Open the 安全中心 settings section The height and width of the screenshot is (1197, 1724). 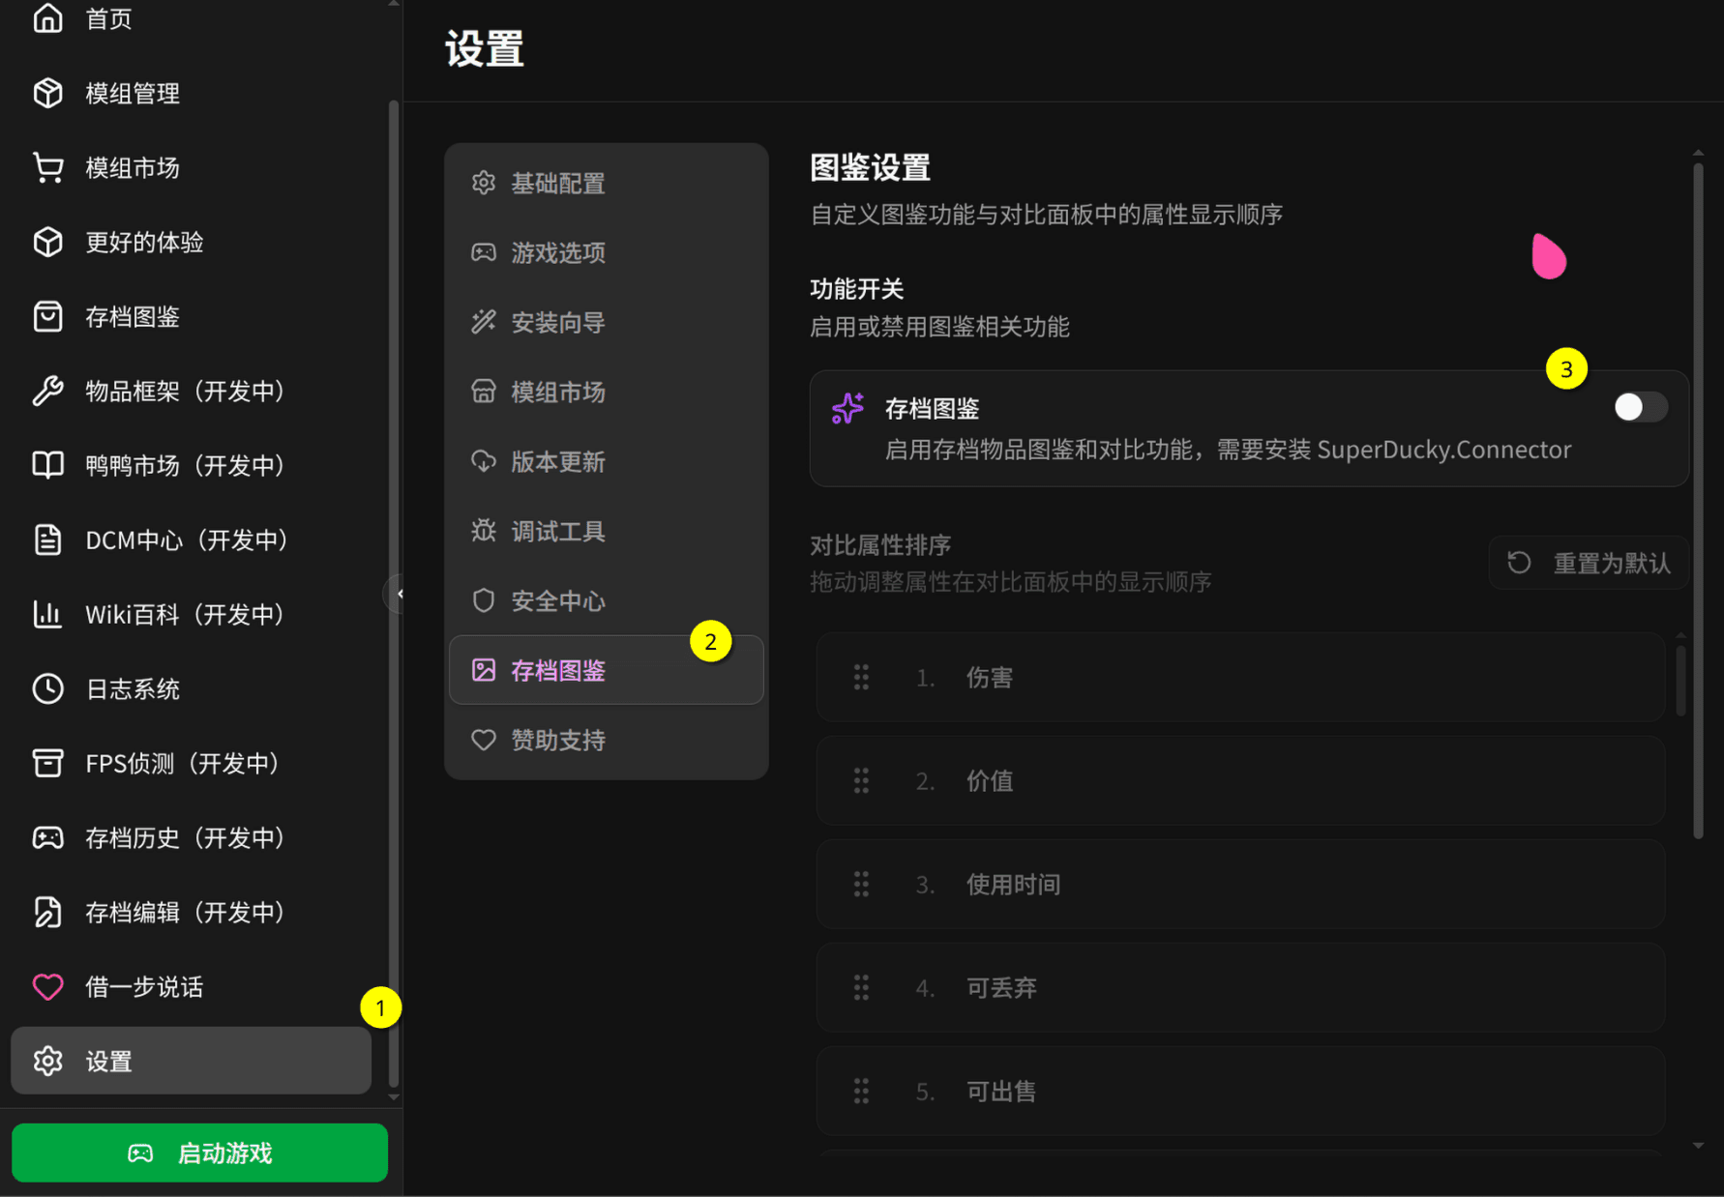coord(558,600)
